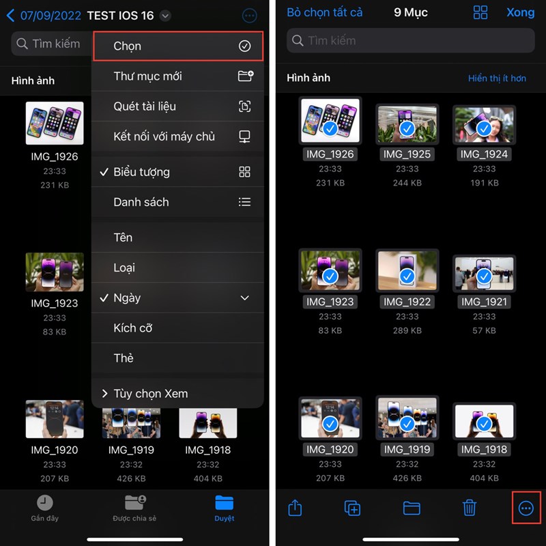This screenshot has height=546, width=546.
Task: Tap the folder Move icon in bottom toolbar
Action: click(411, 508)
